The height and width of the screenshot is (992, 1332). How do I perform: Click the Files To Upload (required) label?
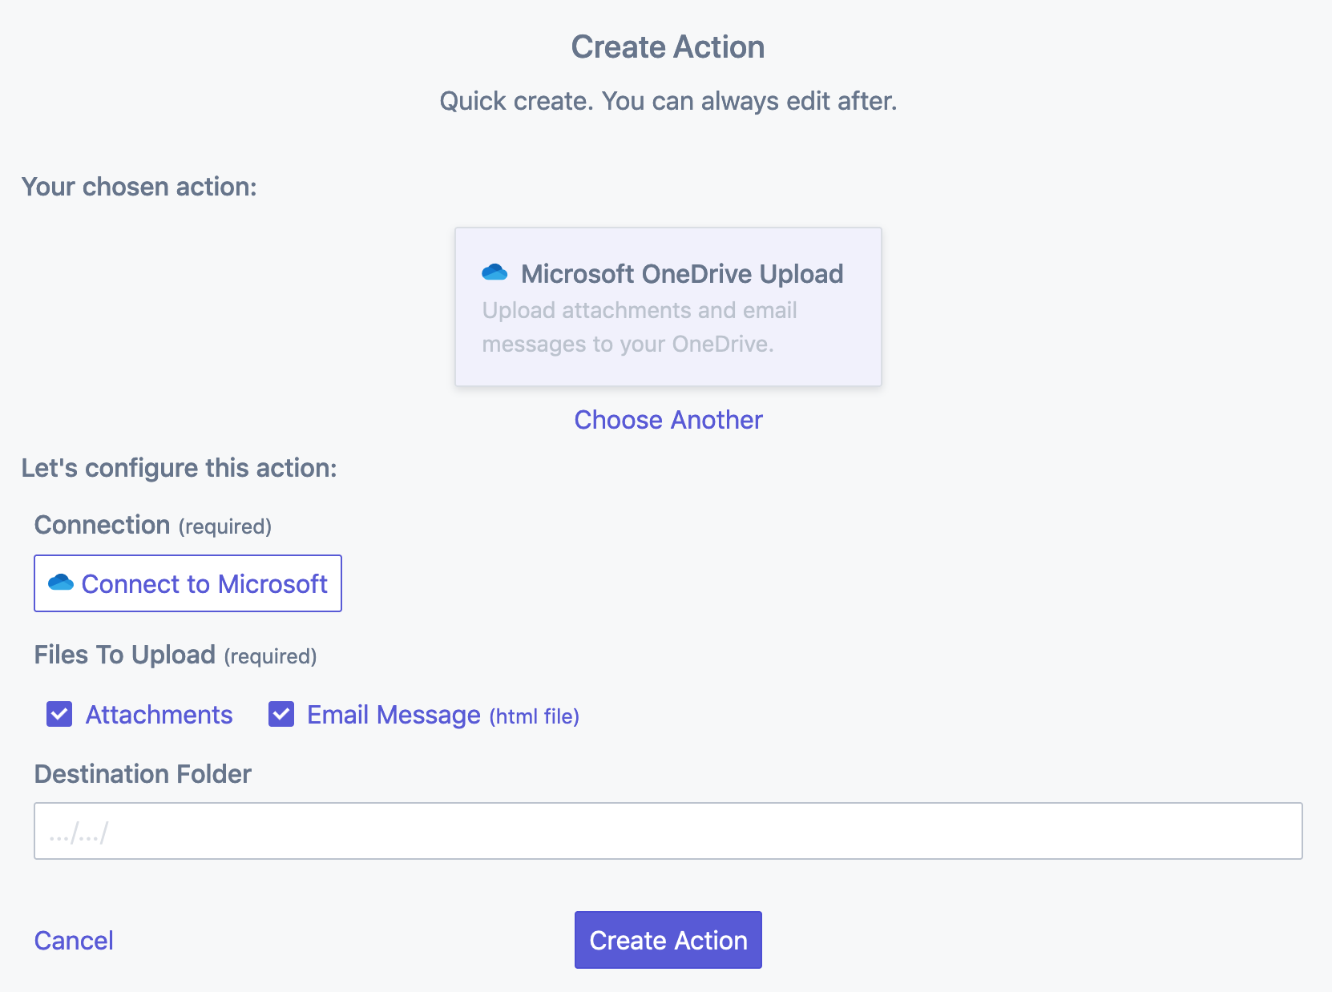point(176,655)
